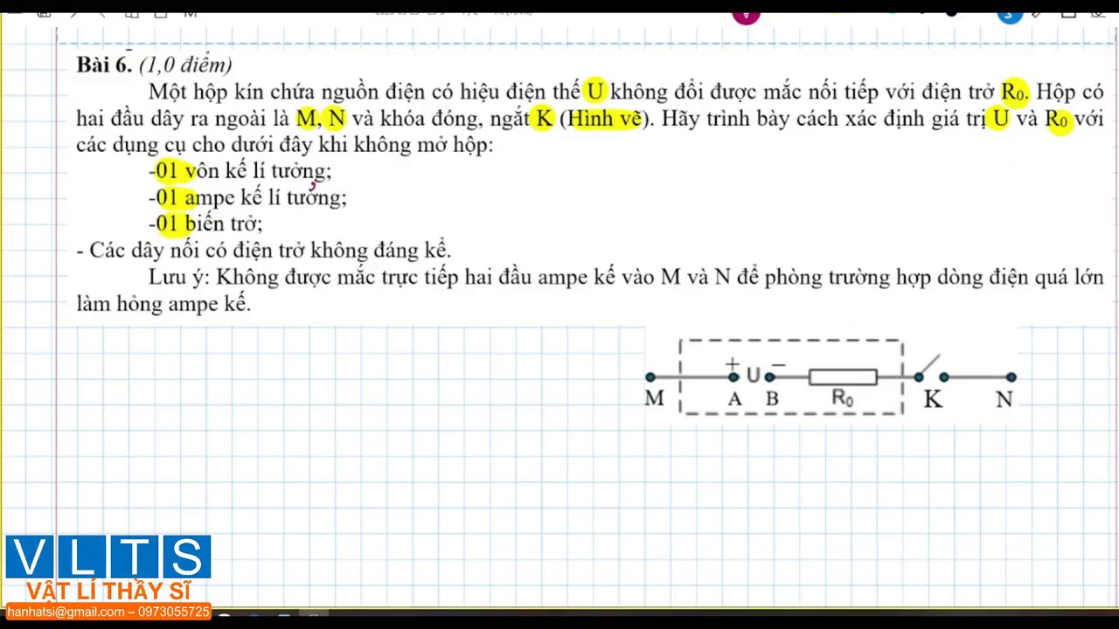Click the "(1,0 điểm)" score text
Image resolution: width=1119 pixels, height=629 pixels.
tap(185, 65)
